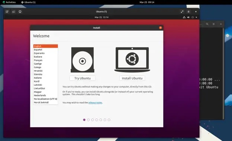Open the Activities overview
The height and width of the screenshot is (141, 232).
pos(9,2)
